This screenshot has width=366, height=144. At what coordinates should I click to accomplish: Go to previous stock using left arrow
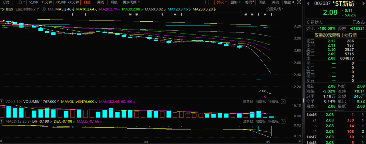(308, 4)
